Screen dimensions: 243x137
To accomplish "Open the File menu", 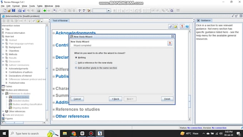I will tap(3, 6).
